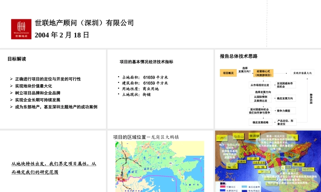321x192 pixels.
Task: Click the cyan 高压走廊带 legend swatch
Action: point(244,187)
